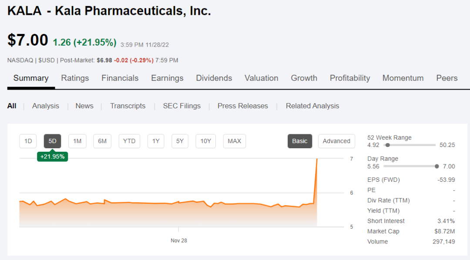
Task: Select the Basic chart mode
Action: coord(299,141)
